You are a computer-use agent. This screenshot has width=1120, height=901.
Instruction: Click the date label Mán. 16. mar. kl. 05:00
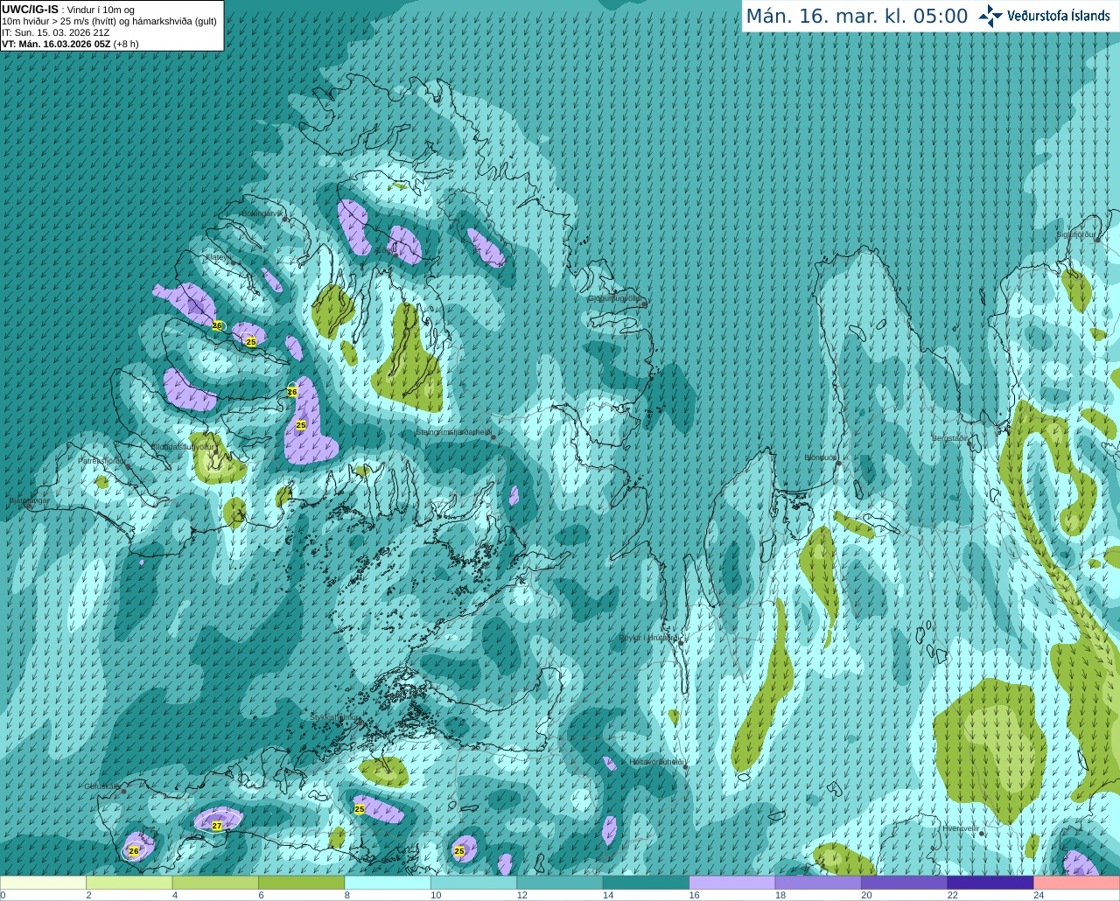(857, 17)
